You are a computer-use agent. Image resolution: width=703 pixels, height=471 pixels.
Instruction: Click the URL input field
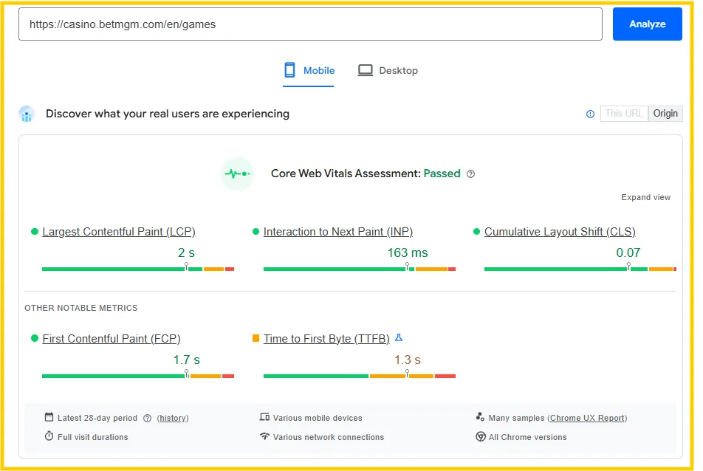310,24
